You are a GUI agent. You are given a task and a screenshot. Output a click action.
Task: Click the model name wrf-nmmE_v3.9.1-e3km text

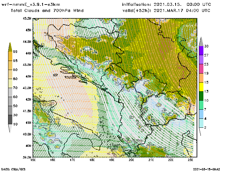pyautogui.click(x=31, y=5)
